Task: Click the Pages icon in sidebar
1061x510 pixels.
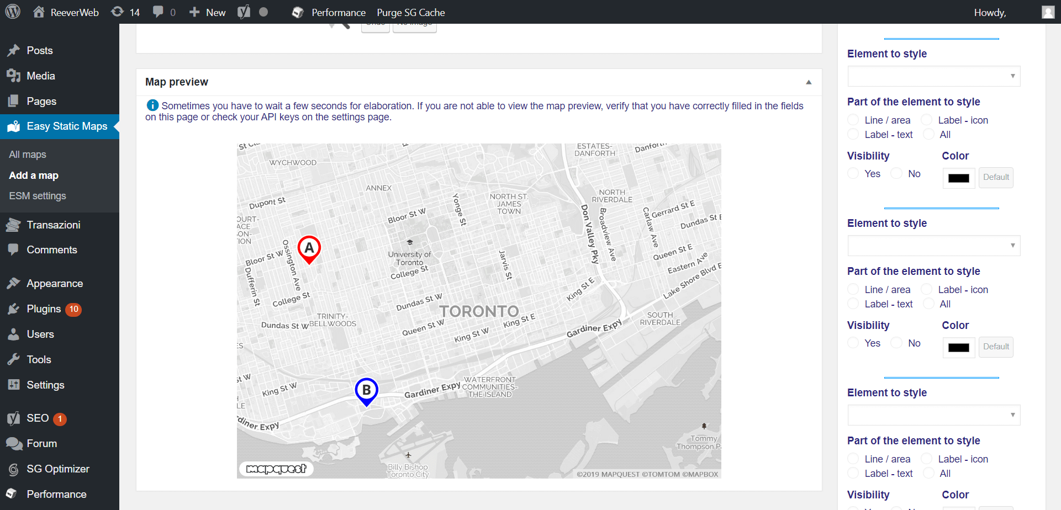Action: [14, 101]
